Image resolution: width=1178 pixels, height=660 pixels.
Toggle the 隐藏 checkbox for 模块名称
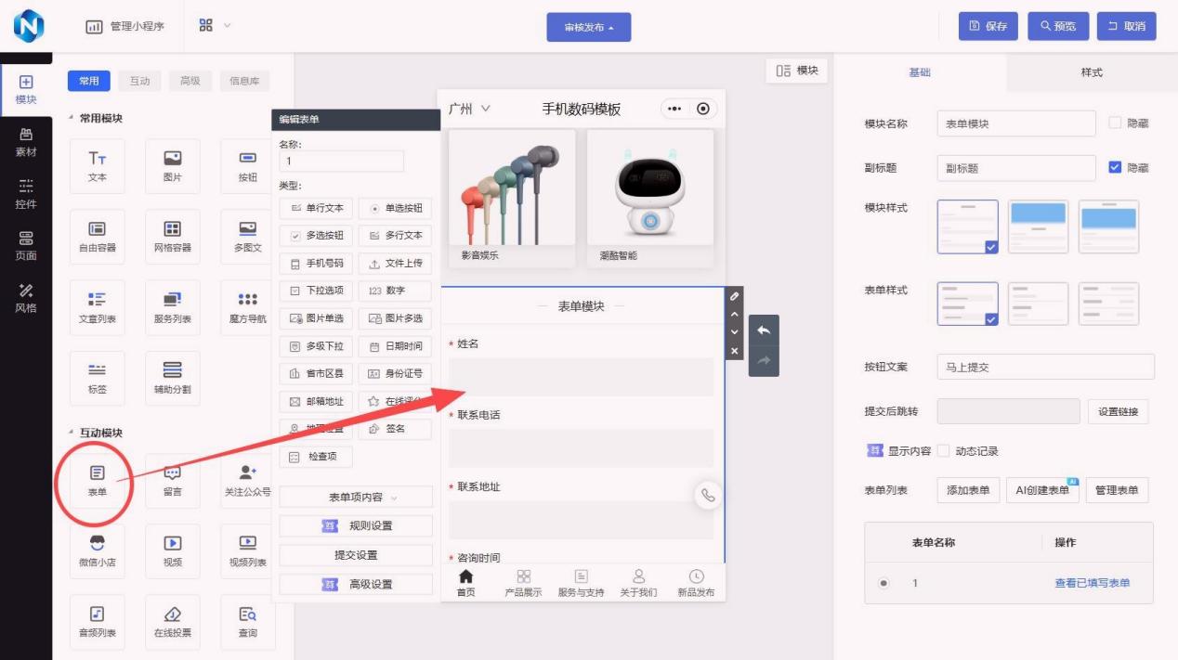(1116, 123)
